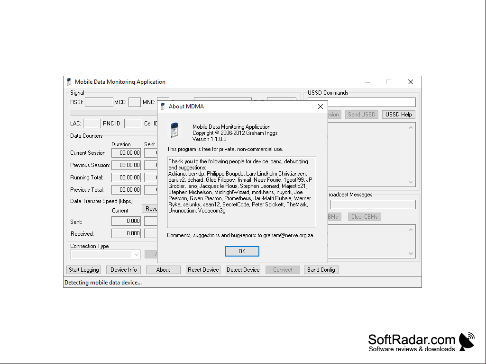Screen dimensions: 486x364
Task: Minimize the main application window
Action: pos(367,82)
